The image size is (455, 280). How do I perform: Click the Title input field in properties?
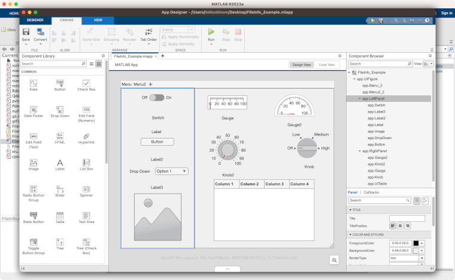click(407, 218)
